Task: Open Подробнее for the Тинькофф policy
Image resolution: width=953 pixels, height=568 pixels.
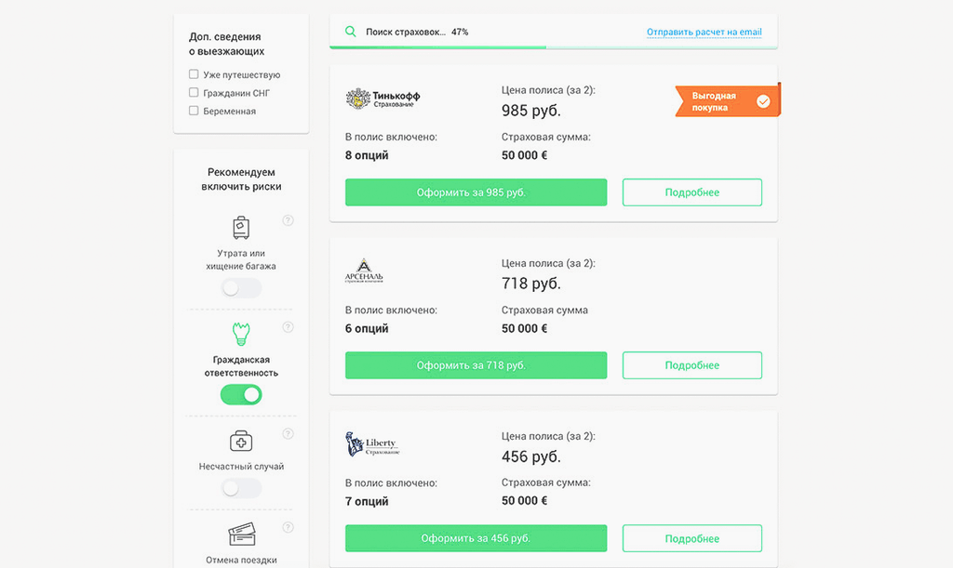Action: click(691, 192)
